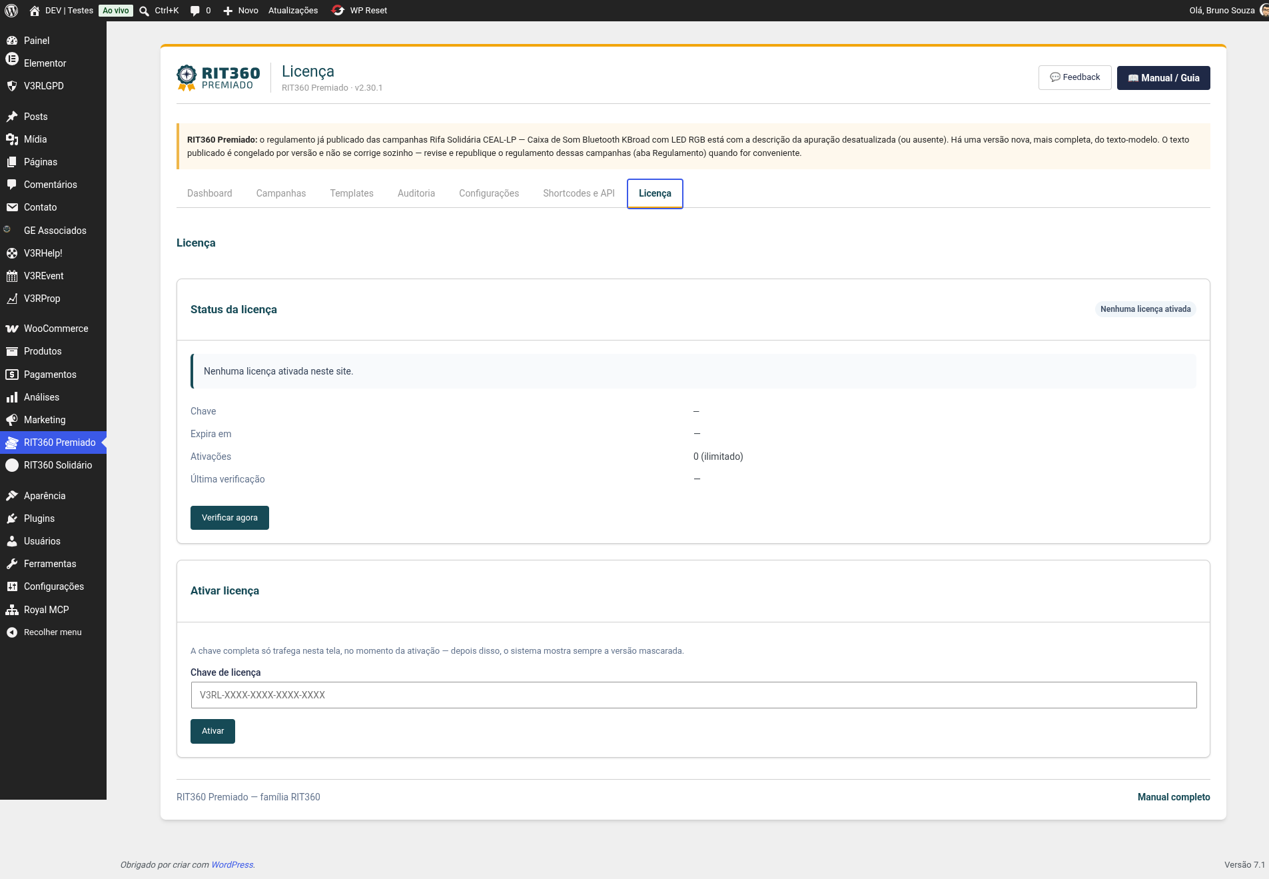This screenshot has height=879, width=1269.
Task: Click the Análises bar chart icon
Action: tap(12, 397)
